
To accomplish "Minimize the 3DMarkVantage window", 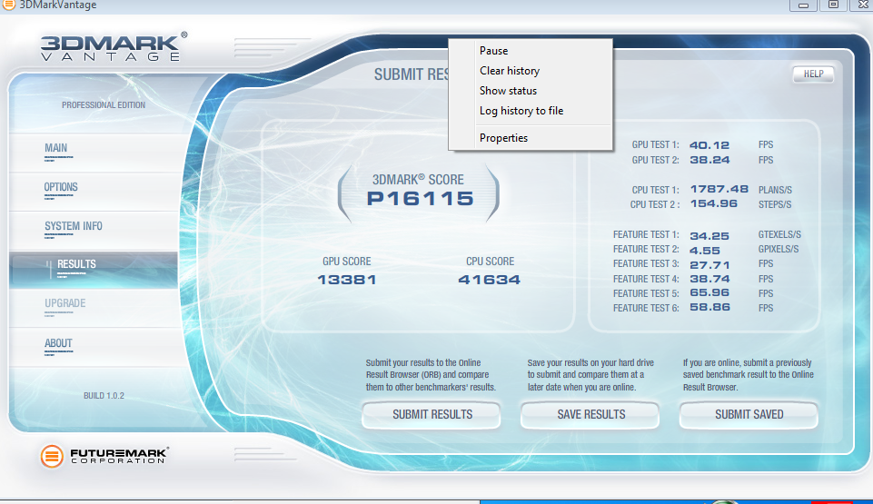I will [803, 5].
